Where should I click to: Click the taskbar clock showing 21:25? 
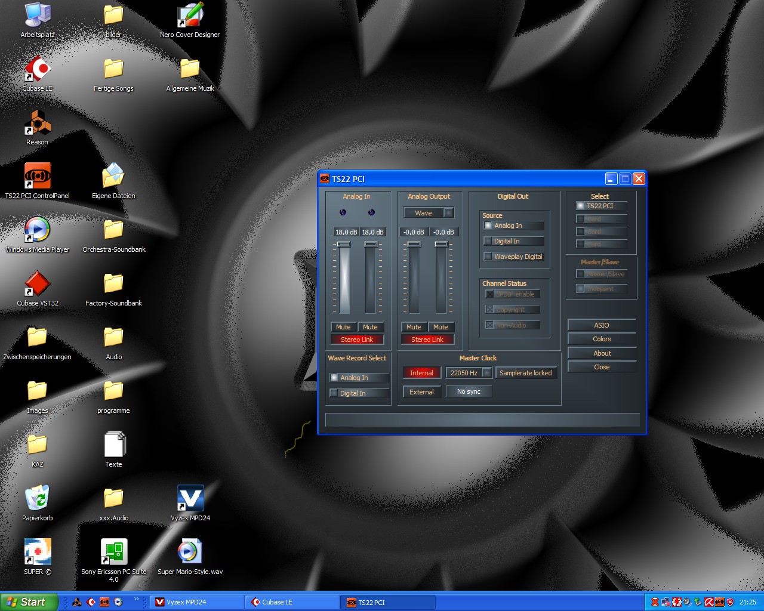tap(747, 602)
